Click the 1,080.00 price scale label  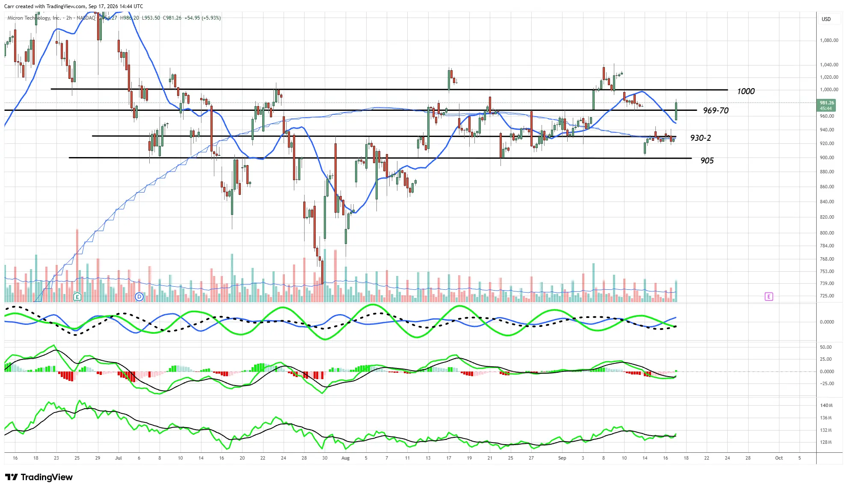pyautogui.click(x=829, y=40)
